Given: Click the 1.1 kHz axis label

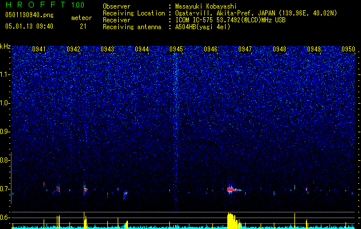Looking at the screenshot, I should [x=5, y=74].
